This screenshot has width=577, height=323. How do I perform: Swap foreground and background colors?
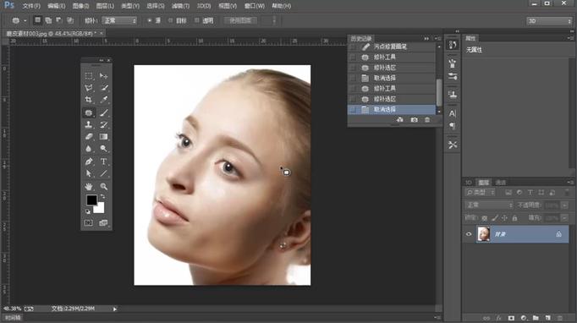tap(102, 197)
